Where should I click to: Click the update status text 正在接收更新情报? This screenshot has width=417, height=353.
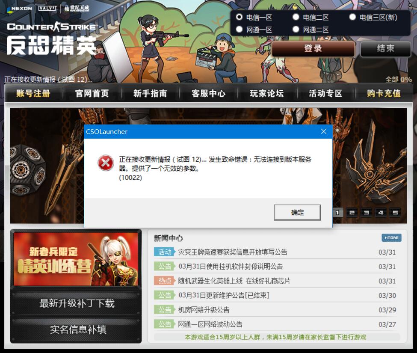pyautogui.click(x=48, y=79)
